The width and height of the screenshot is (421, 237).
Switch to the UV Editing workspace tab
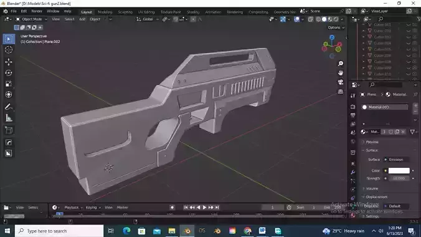tap(146, 12)
